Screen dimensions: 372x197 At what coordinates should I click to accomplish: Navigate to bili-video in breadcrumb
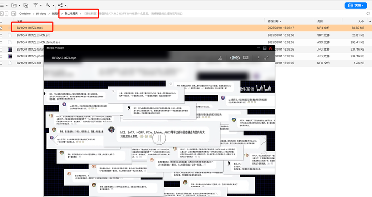click(41, 14)
